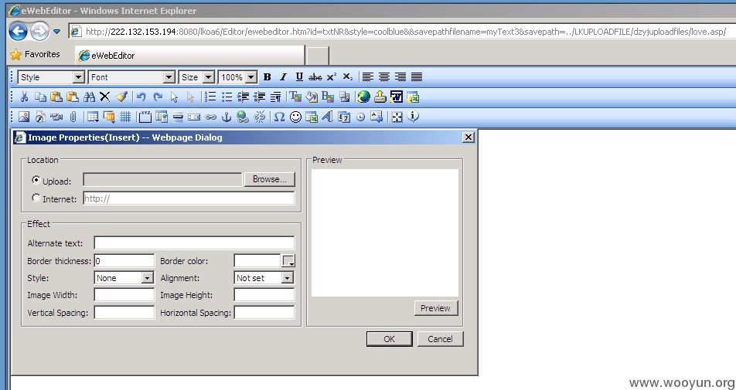This screenshot has width=736, height=390.
Task: Open a new blank browser tab
Action: click(317, 56)
